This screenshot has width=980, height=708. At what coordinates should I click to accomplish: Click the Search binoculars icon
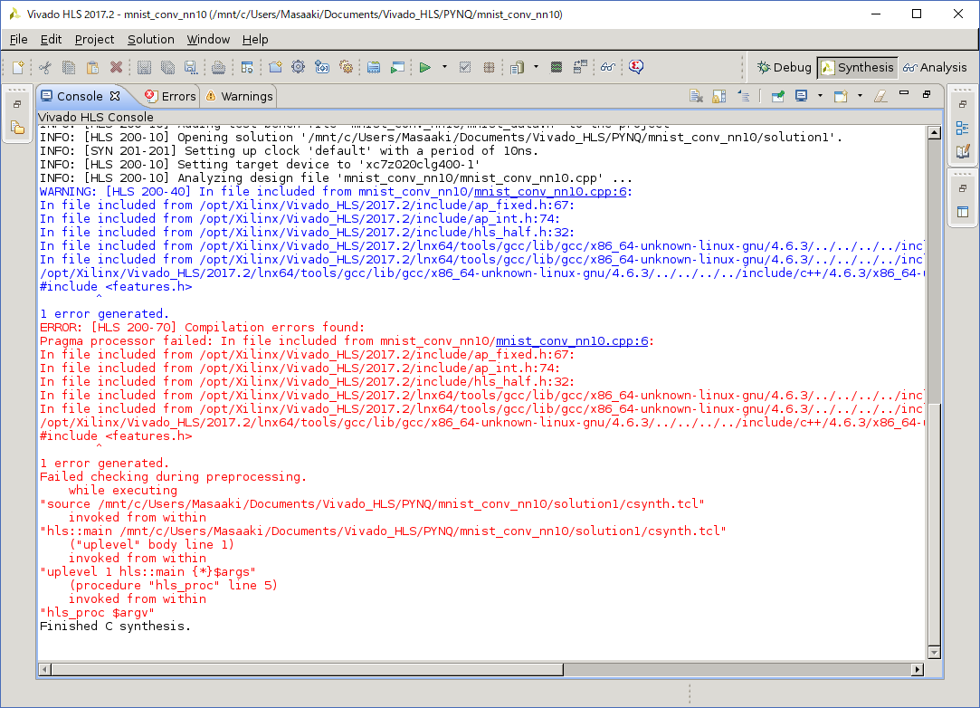[x=607, y=67]
